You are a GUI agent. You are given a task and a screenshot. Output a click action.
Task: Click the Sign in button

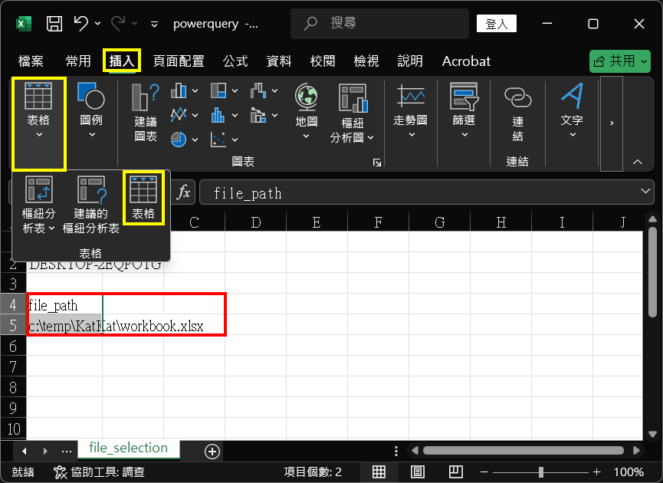(497, 24)
